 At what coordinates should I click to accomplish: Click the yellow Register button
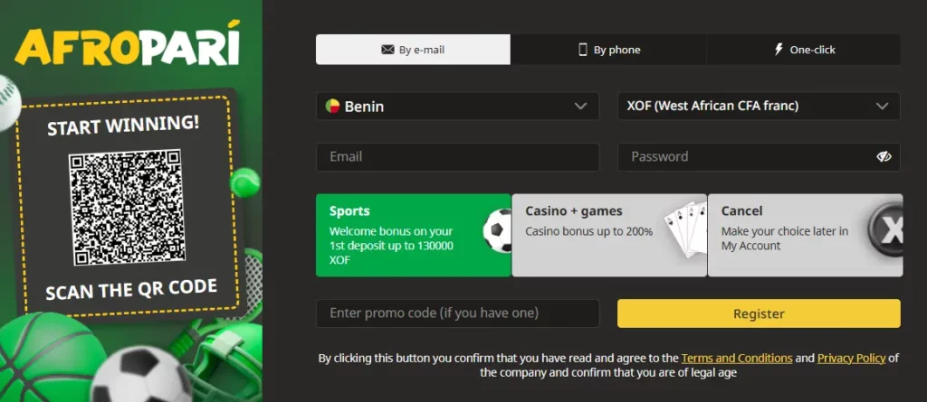point(759,313)
